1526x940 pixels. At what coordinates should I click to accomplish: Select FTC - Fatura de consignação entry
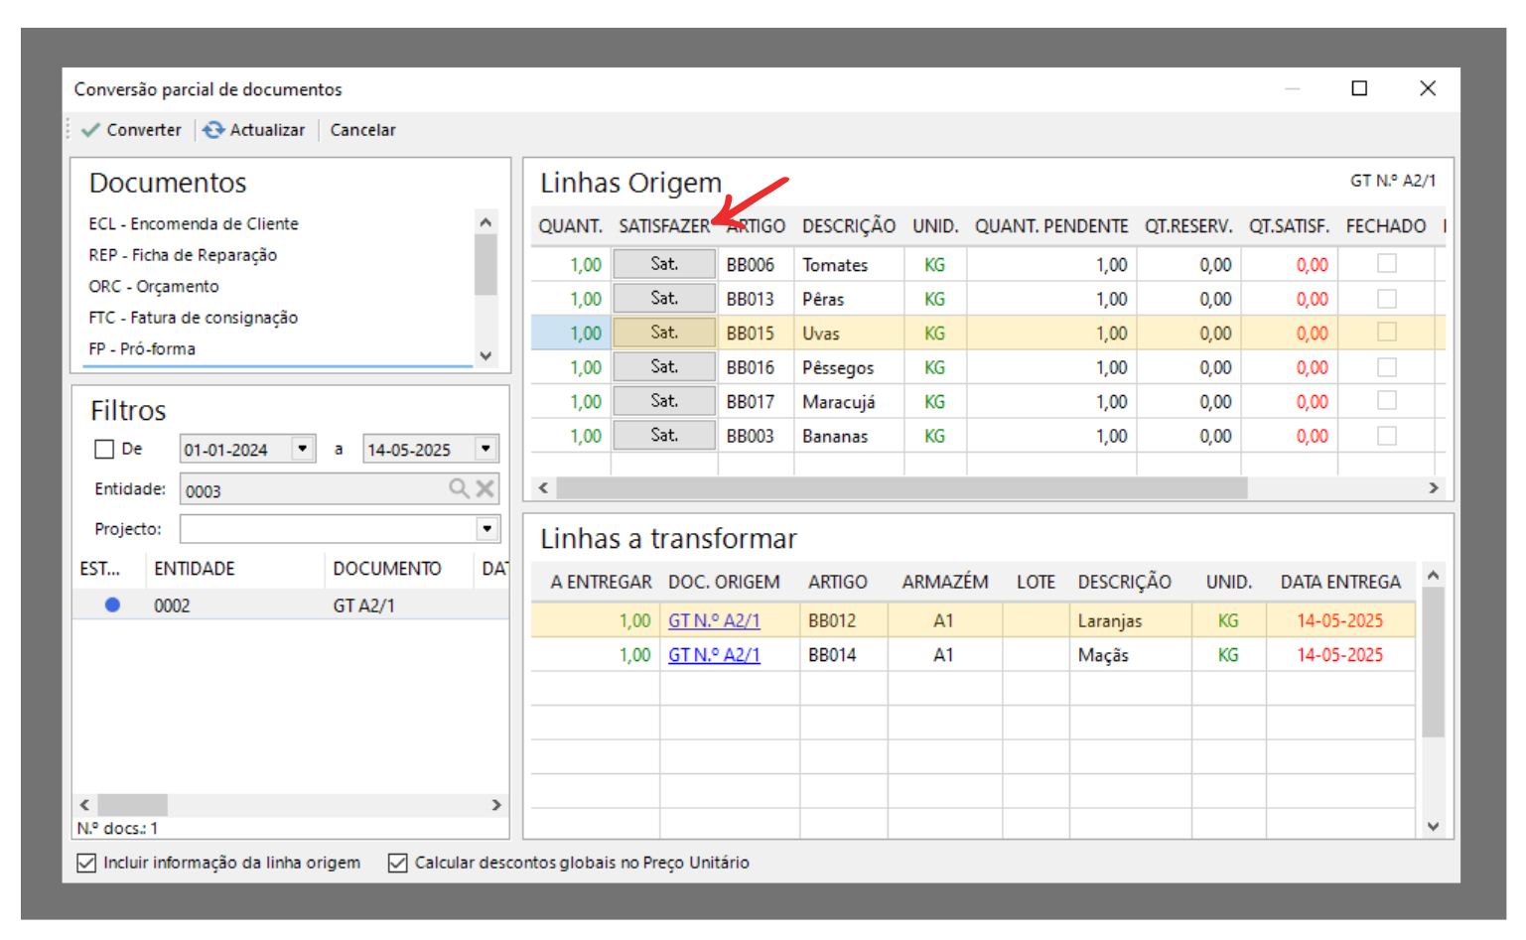[193, 318]
